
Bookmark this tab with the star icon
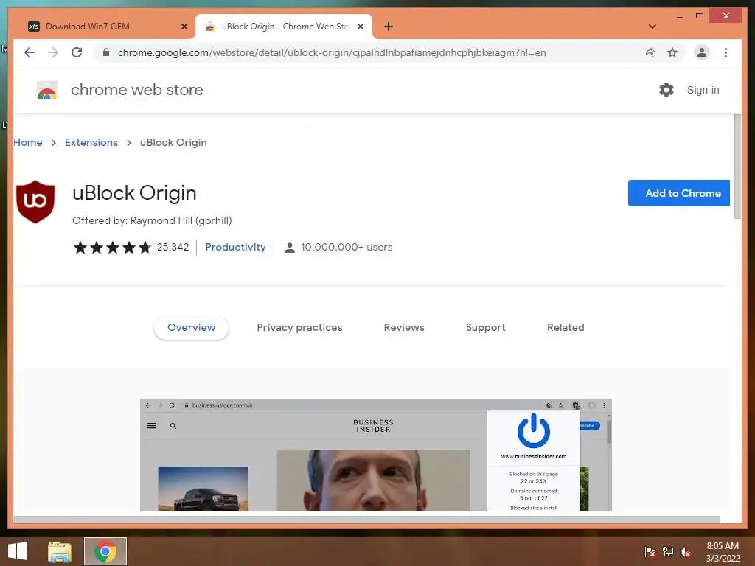[672, 52]
